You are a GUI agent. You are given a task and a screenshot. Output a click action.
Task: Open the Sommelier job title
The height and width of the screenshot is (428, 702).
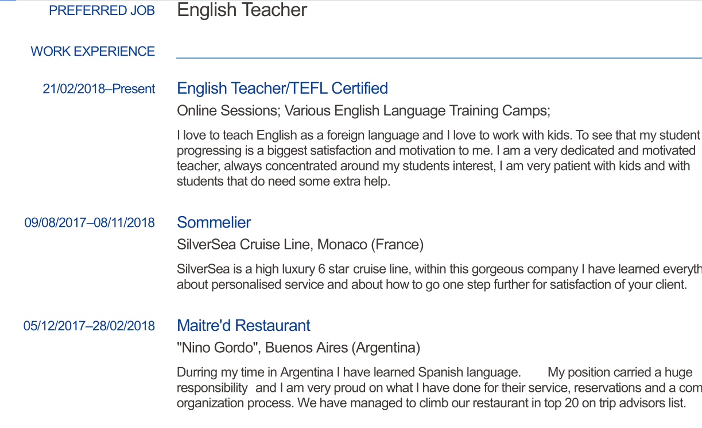coord(214,222)
